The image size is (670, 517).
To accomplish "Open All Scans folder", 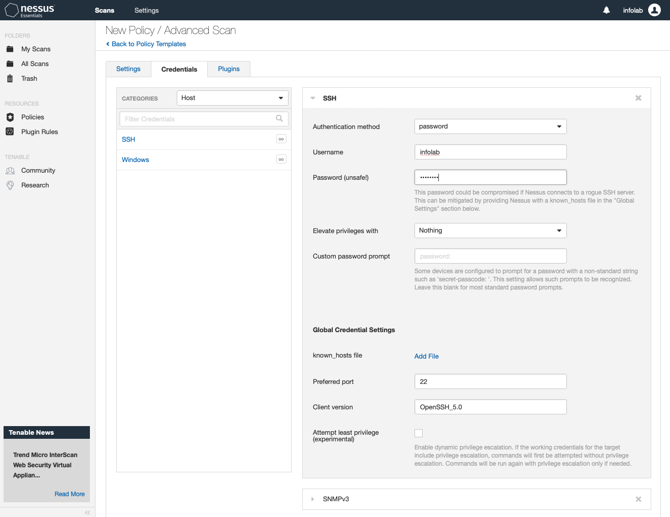I will 35,64.
